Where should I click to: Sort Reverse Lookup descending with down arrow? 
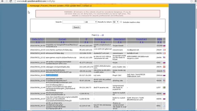point(104,42)
